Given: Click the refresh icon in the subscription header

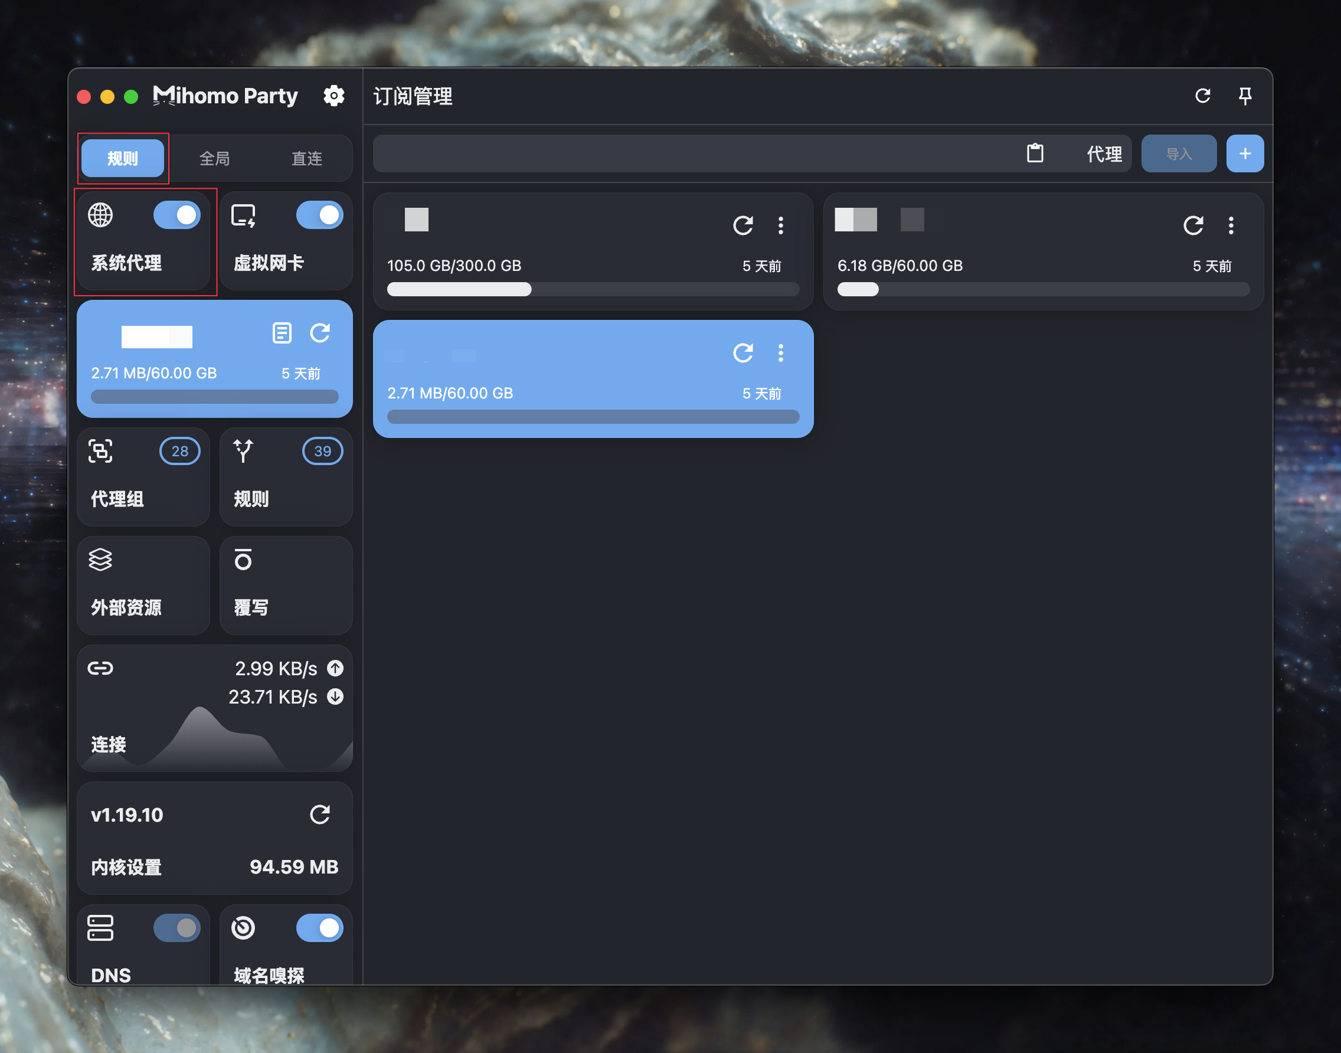Looking at the screenshot, I should click(1202, 96).
